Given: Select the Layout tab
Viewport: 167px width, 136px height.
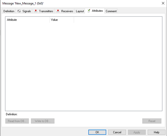Looking at the screenshot, I should click(x=80, y=11).
